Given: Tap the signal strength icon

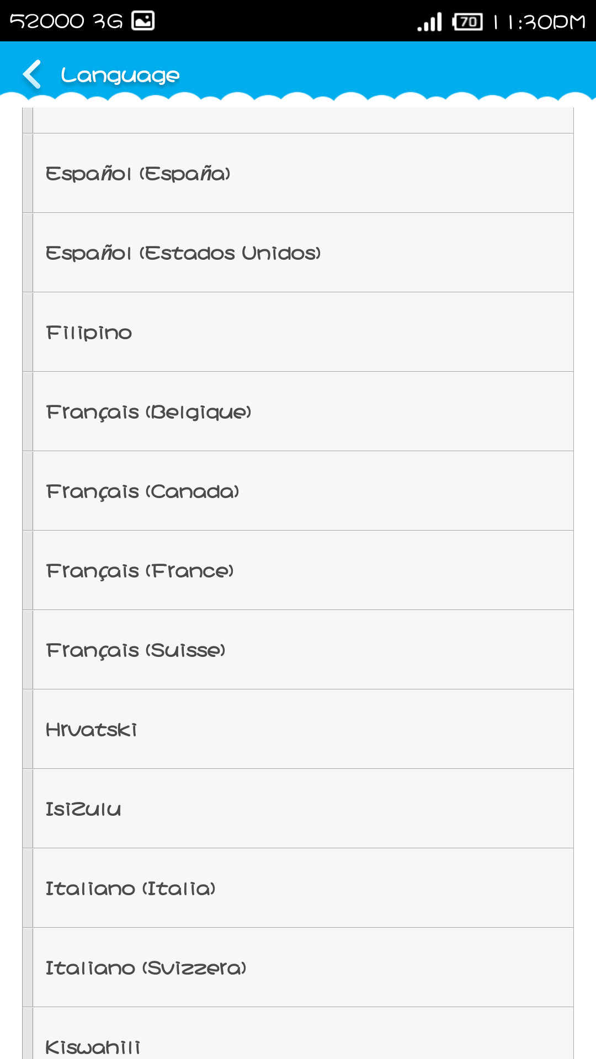Looking at the screenshot, I should [x=430, y=22].
